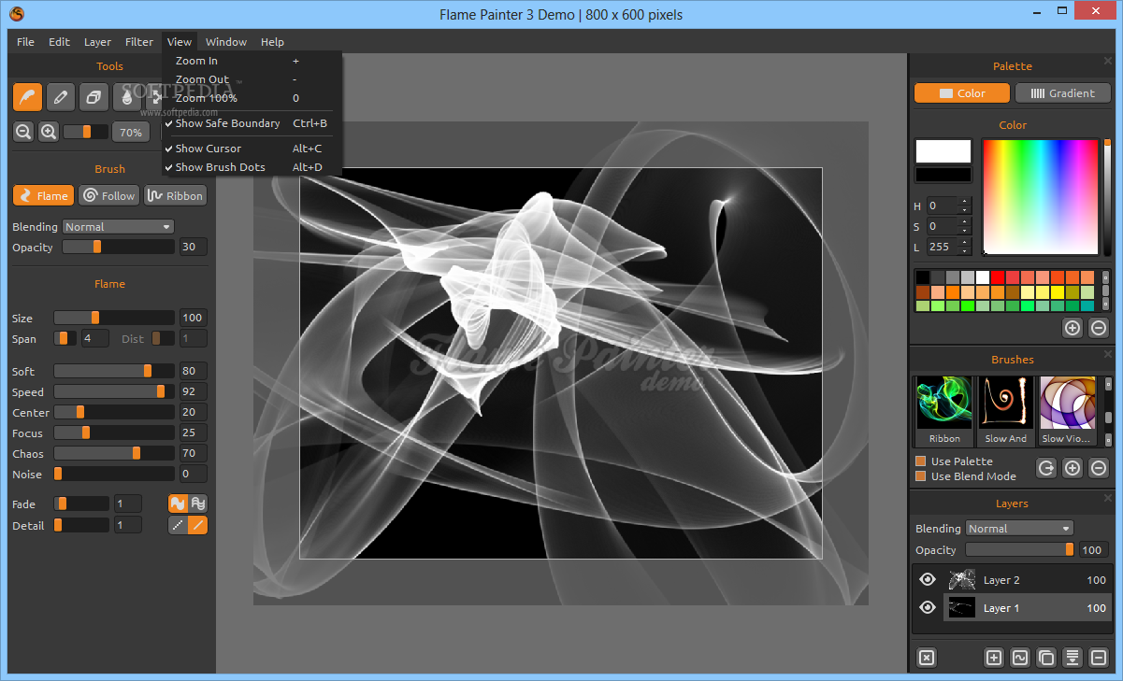Merge layers down

tap(1073, 658)
